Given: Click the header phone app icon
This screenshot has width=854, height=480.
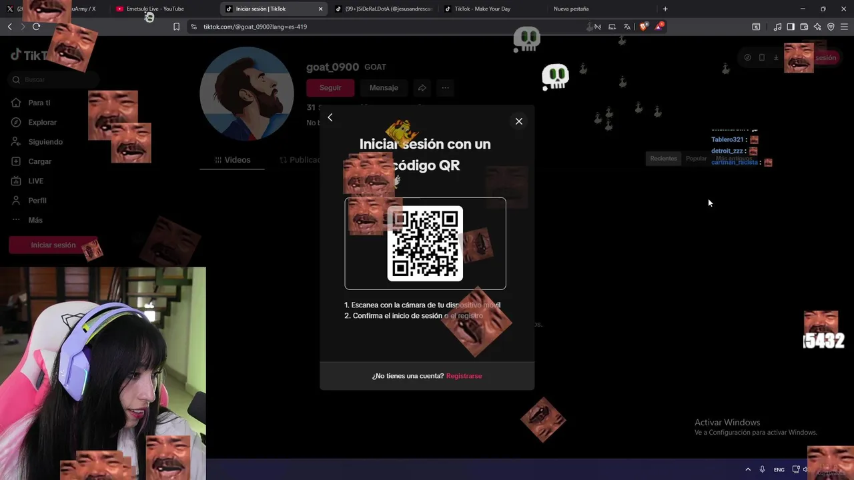Looking at the screenshot, I should tap(762, 57).
